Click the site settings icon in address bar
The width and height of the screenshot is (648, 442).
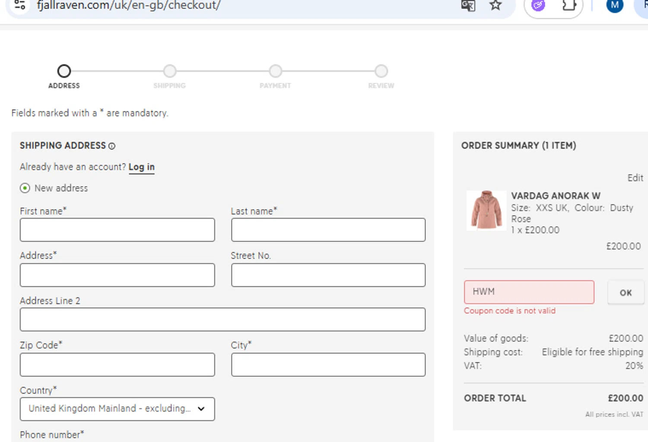tap(20, 5)
